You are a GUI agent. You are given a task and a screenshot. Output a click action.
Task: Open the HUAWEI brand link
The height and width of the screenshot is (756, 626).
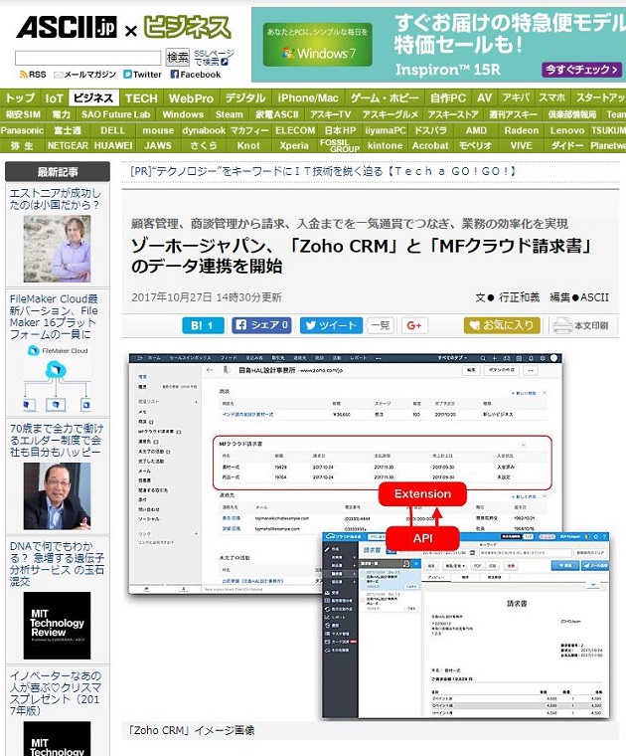click(113, 145)
